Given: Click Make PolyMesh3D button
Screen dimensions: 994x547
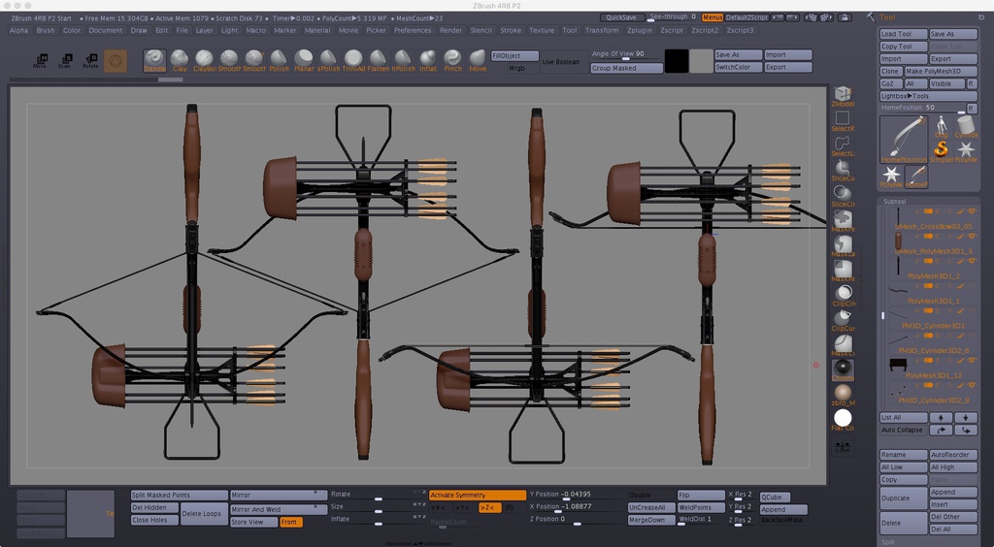Looking at the screenshot, I should click(940, 71).
